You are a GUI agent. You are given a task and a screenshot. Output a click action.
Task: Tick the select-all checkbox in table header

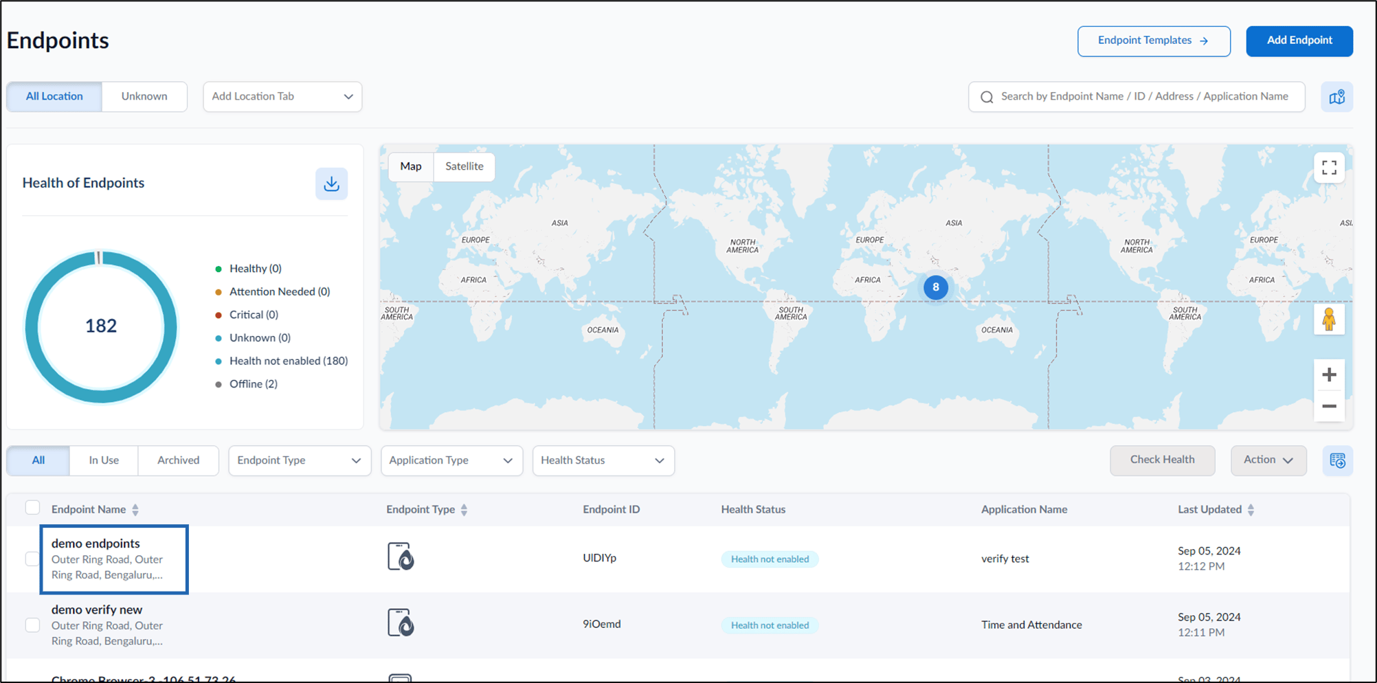click(32, 508)
